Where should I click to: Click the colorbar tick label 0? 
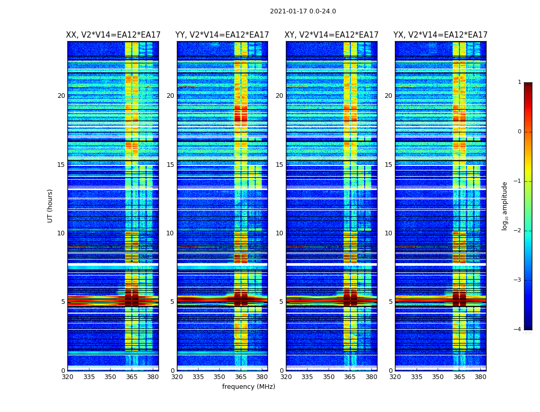pos(519,132)
